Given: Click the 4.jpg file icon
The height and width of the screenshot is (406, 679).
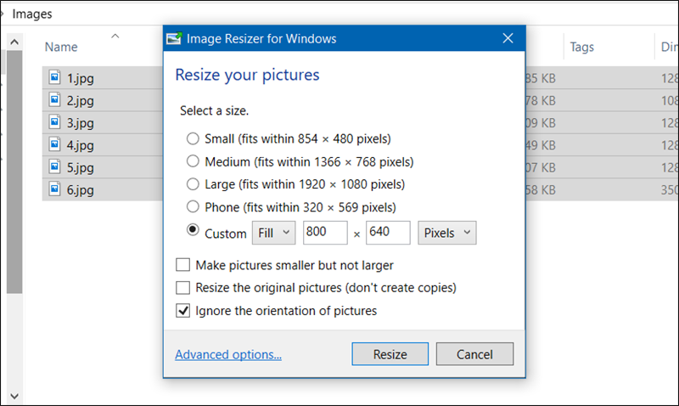Looking at the screenshot, I should (x=56, y=144).
